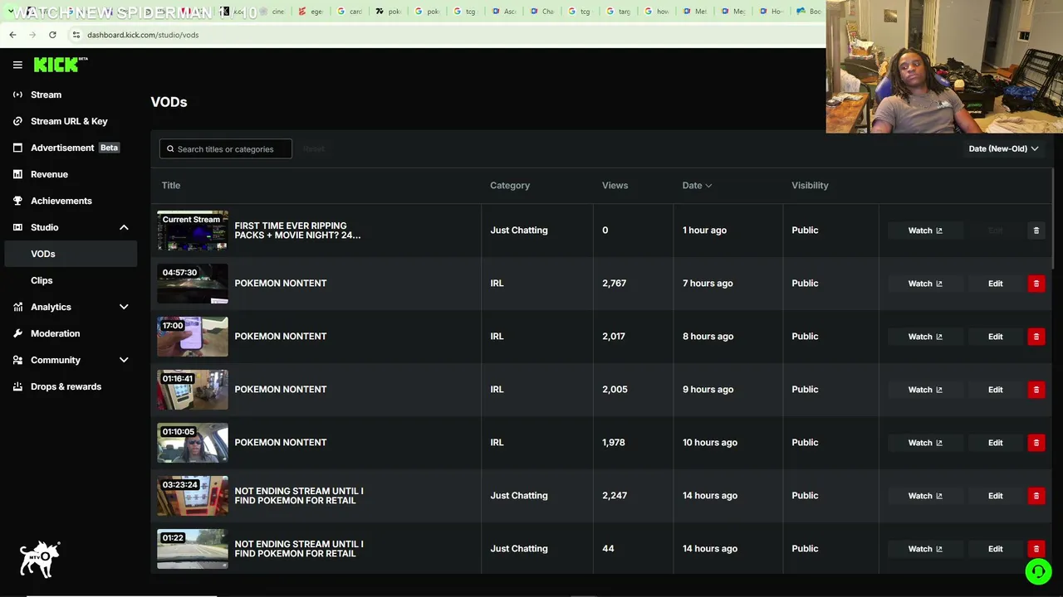Watch the VOD with 44 views
Image resolution: width=1063 pixels, height=597 pixels.
click(925, 549)
